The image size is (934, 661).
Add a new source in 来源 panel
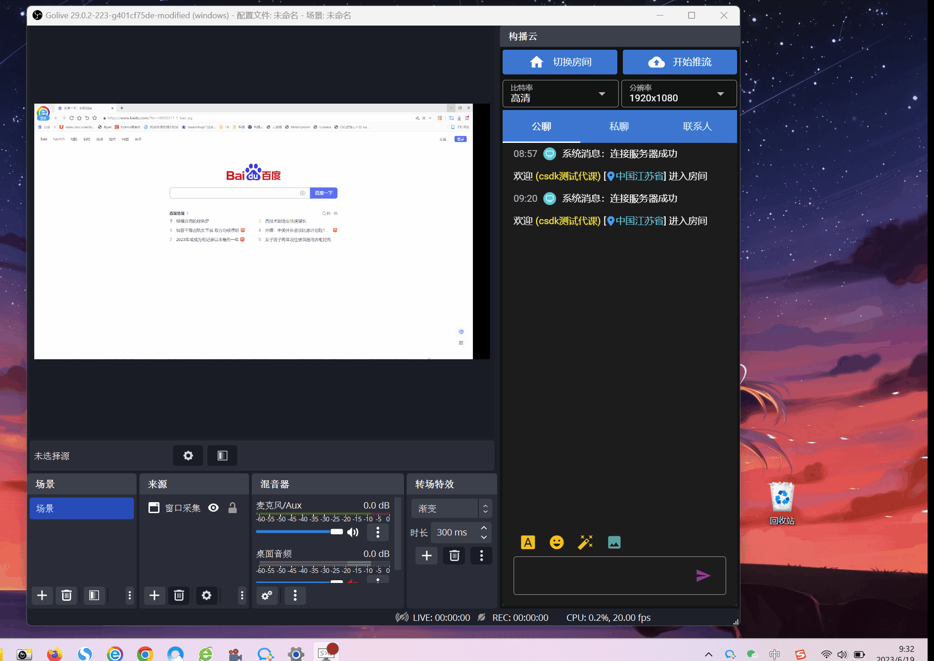154,595
